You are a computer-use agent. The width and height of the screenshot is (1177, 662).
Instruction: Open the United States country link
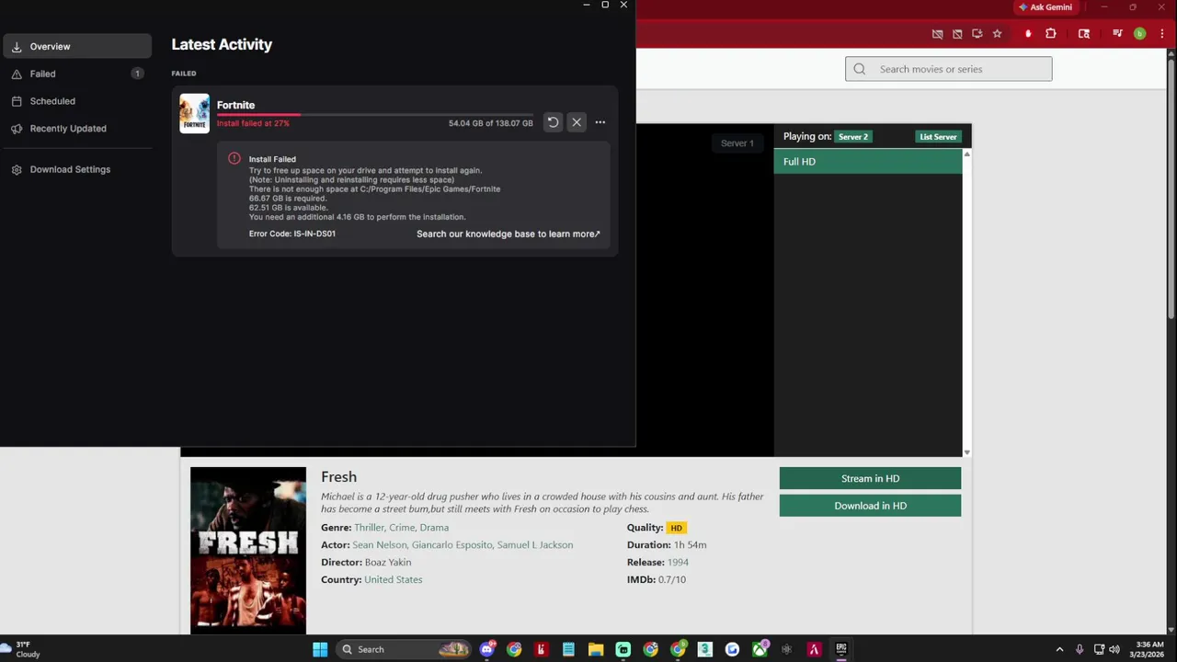coord(393,580)
